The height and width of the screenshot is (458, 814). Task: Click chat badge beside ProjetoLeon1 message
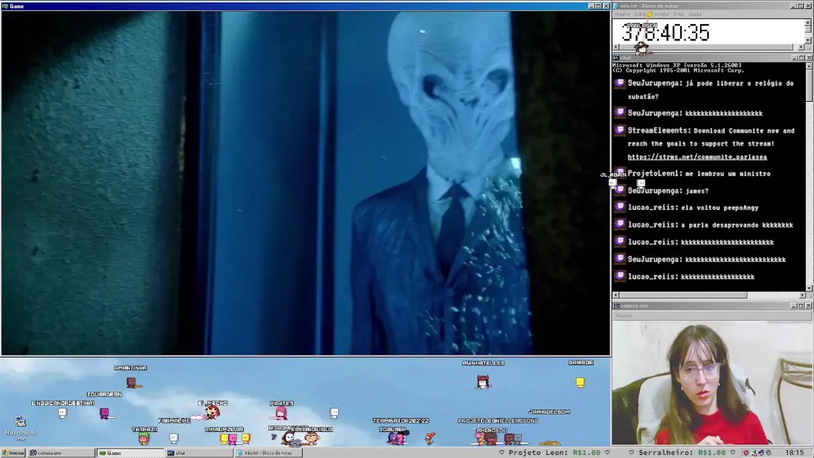(621, 173)
